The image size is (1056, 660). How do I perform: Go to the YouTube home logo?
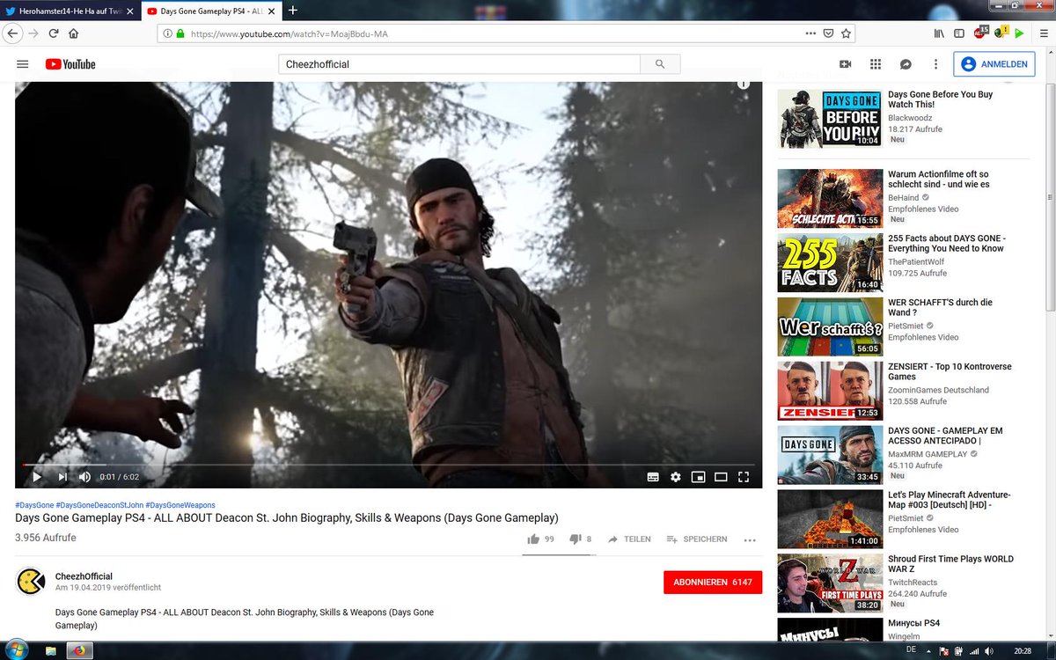coord(70,64)
